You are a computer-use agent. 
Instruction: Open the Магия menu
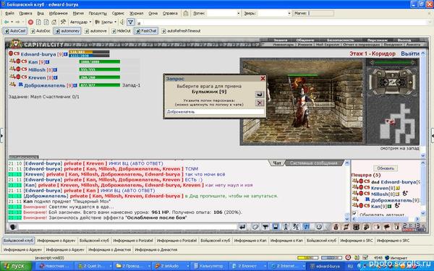(x=78, y=13)
